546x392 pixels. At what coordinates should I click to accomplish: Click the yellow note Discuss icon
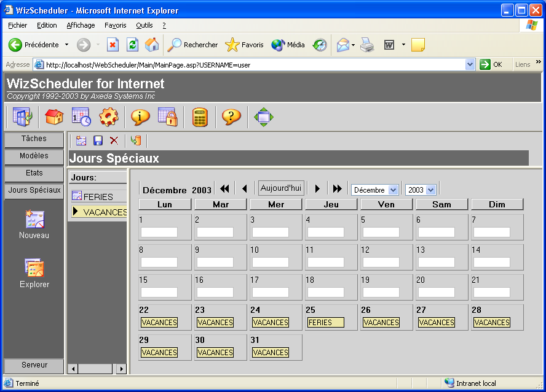pyautogui.click(x=418, y=45)
